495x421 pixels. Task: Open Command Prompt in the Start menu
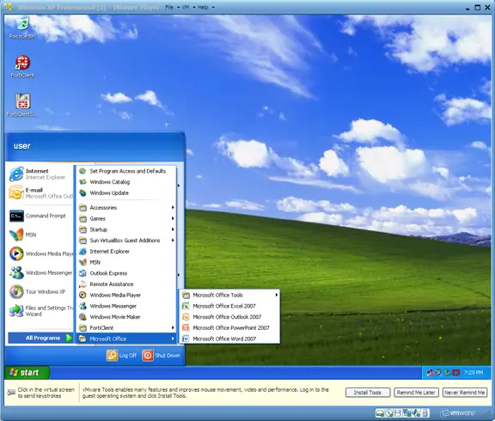point(40,216)
